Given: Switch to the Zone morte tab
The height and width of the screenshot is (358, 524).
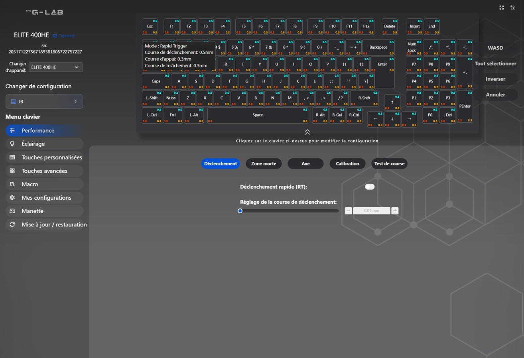Looking at the screenshot, I should pos(264,163).
